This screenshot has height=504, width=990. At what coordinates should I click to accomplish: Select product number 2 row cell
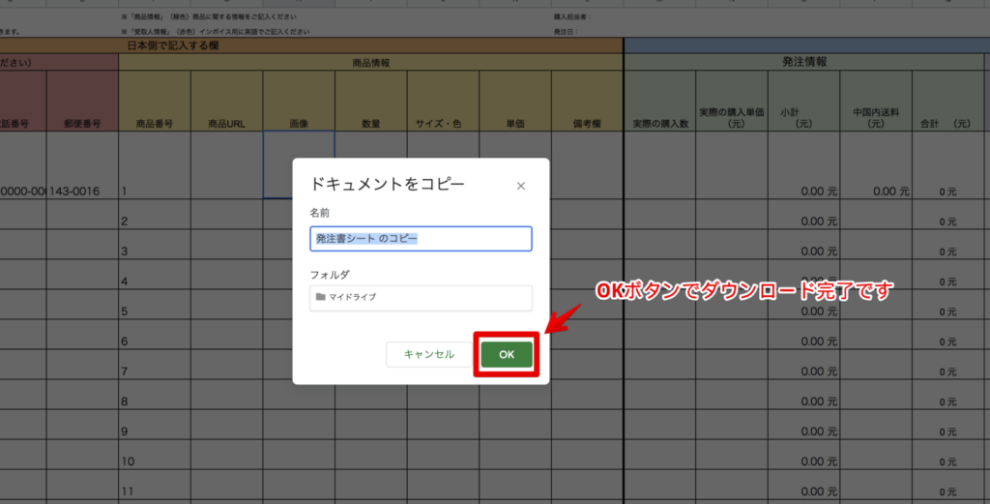click(x=155, y=214)
